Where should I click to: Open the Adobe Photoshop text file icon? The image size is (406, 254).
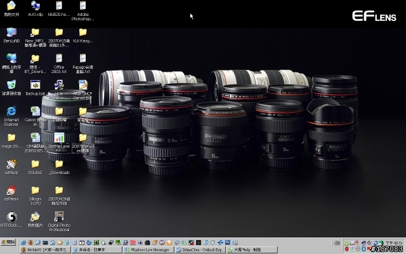[82, 11]
